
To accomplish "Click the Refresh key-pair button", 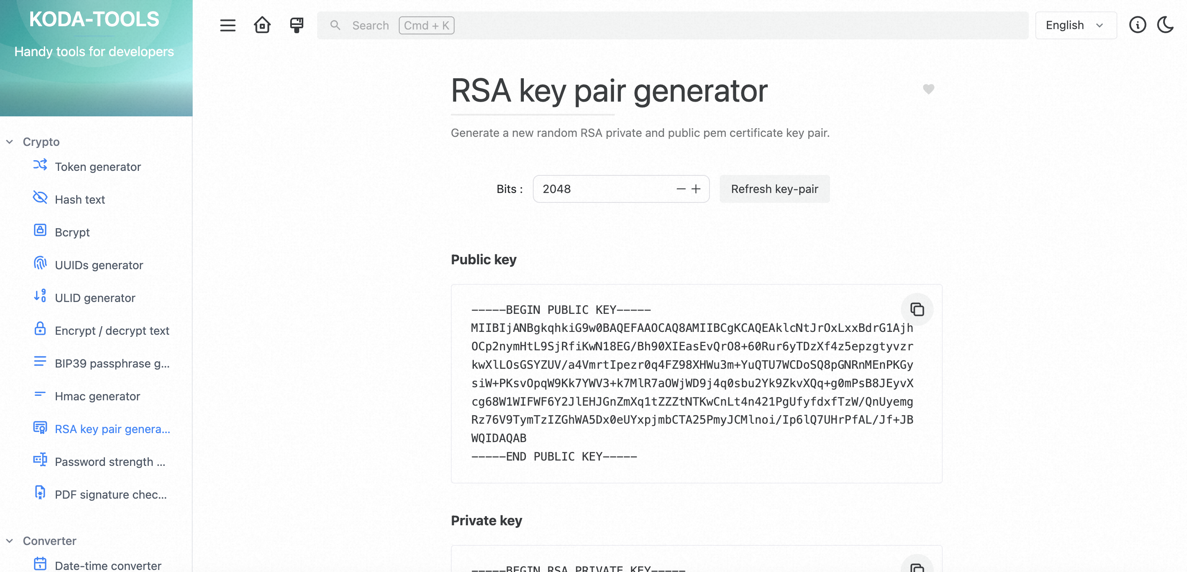I will (x=775, y=189).
